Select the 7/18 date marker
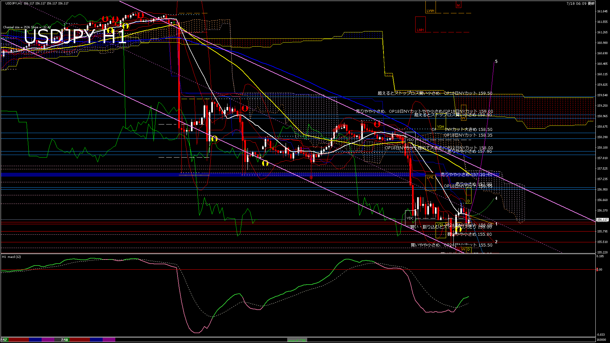 point(64,340)
